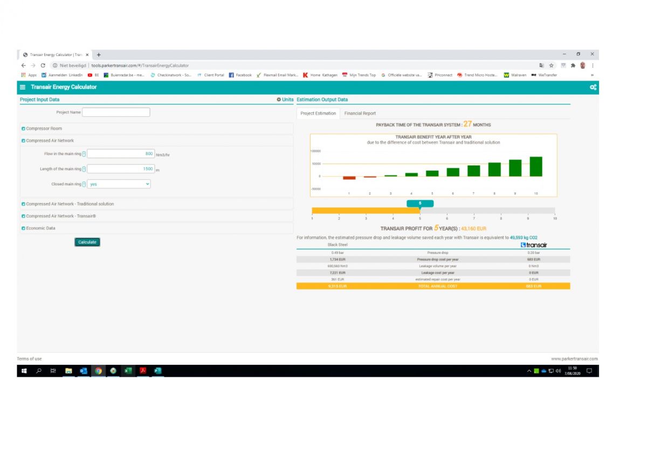Viewport: 647px width, 457px height.
Task: Open the Aanmelden LinkedIn bookmark
Action: point(61,75)
